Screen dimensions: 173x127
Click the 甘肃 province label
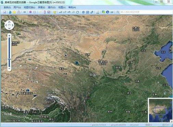88,55
